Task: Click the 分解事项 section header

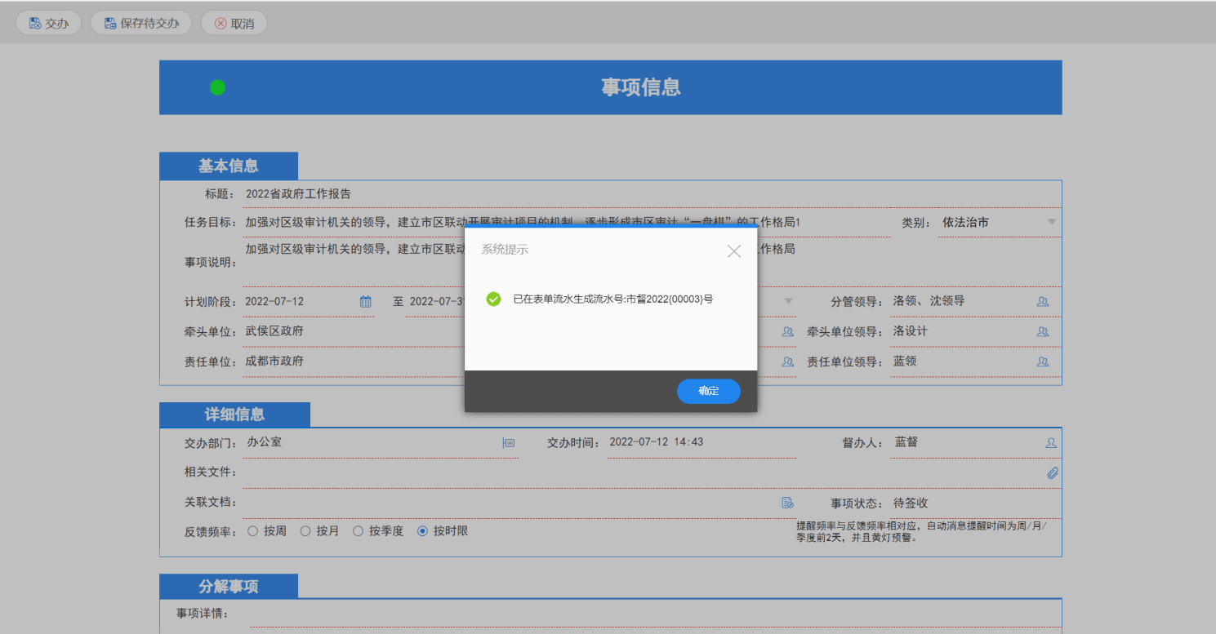Action: pos(229,586)
